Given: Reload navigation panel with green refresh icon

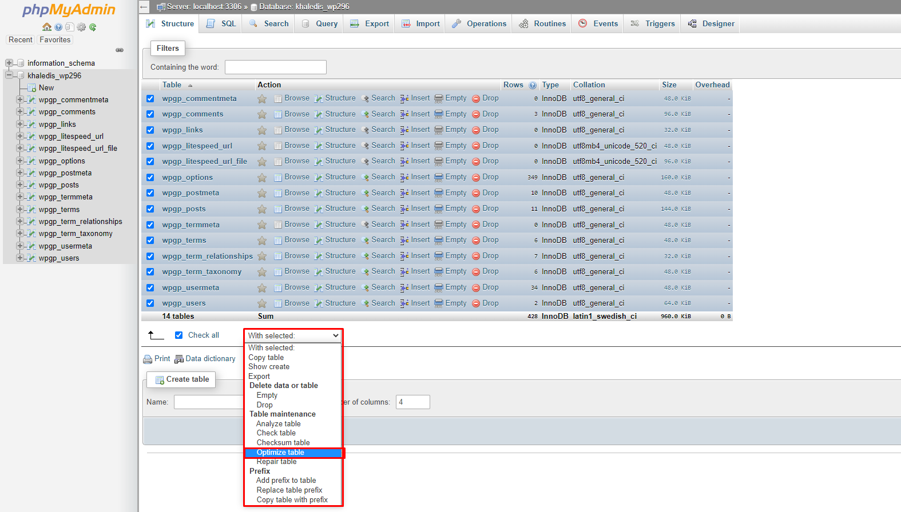Looking at the screenshot, I should pos(93,27).
